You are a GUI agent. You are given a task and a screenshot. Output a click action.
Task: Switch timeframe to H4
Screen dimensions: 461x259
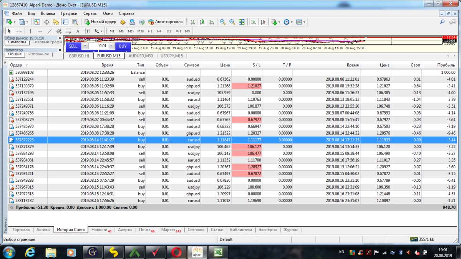click(159, 31)
